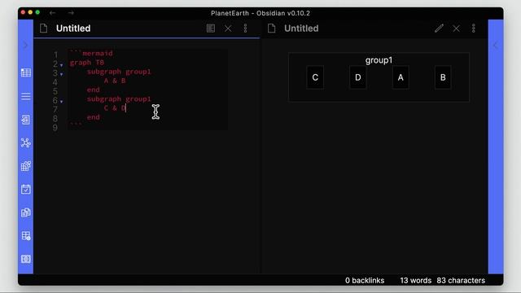This screenshot has width=521, height=293.
Task: Click node B in the mermaid diagram
Action: [x=443, y=77]
